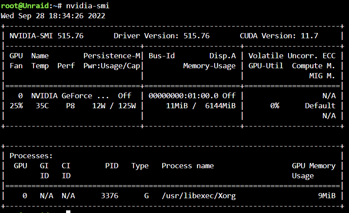349x213 pixels.
Task: Click the 25% fan speed value
Action: (x=16, y=106)
